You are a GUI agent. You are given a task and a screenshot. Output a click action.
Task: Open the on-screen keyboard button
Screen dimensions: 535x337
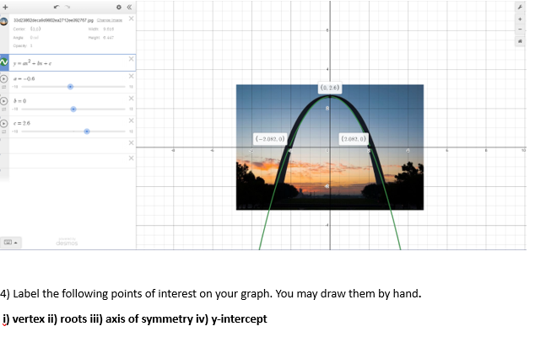11,243
